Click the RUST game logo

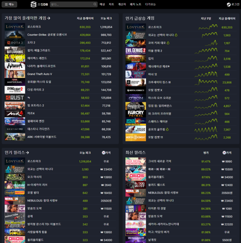pos(15,98)
